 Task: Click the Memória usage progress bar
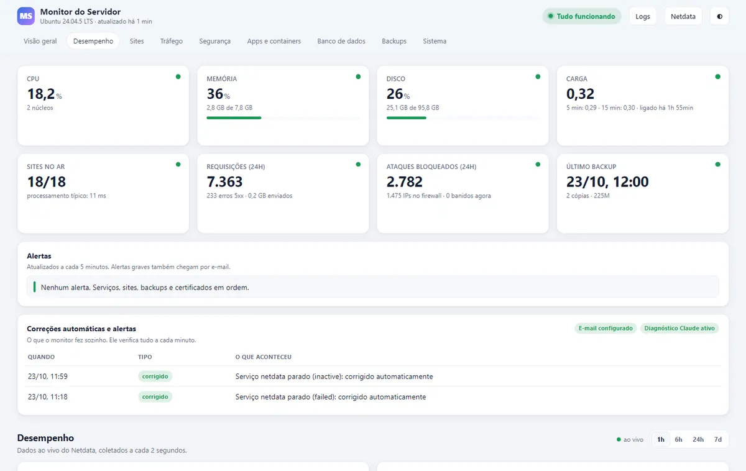(283, 117)
